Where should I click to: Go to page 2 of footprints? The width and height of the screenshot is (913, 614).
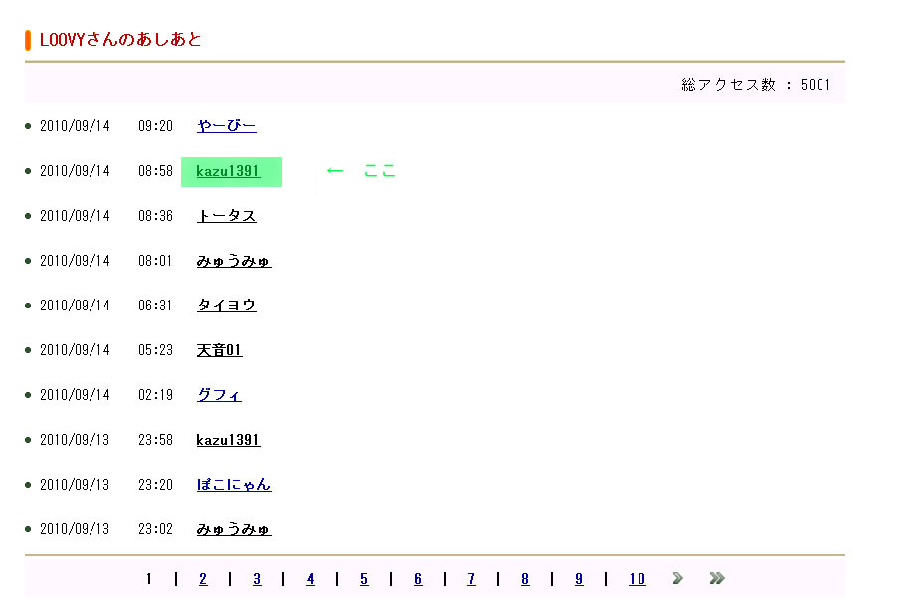click(203, 579)
